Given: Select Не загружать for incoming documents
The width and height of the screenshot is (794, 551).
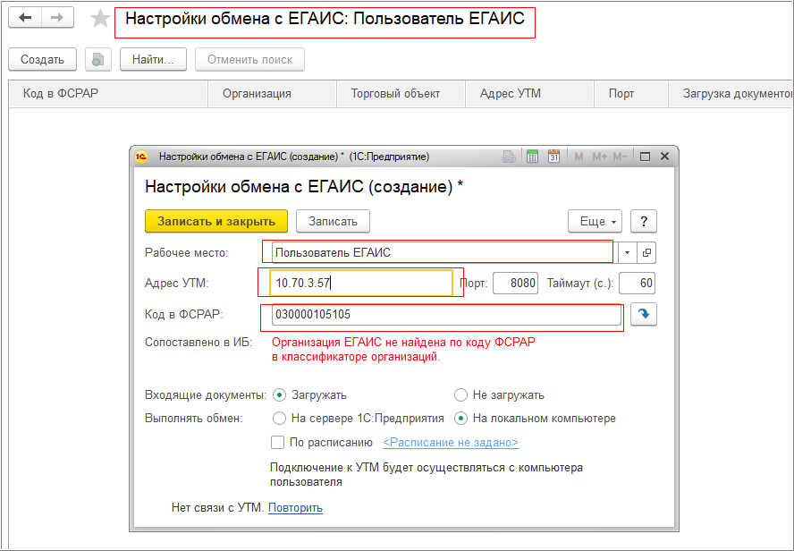Looking at the screenshot, I should tap(460, 395).
